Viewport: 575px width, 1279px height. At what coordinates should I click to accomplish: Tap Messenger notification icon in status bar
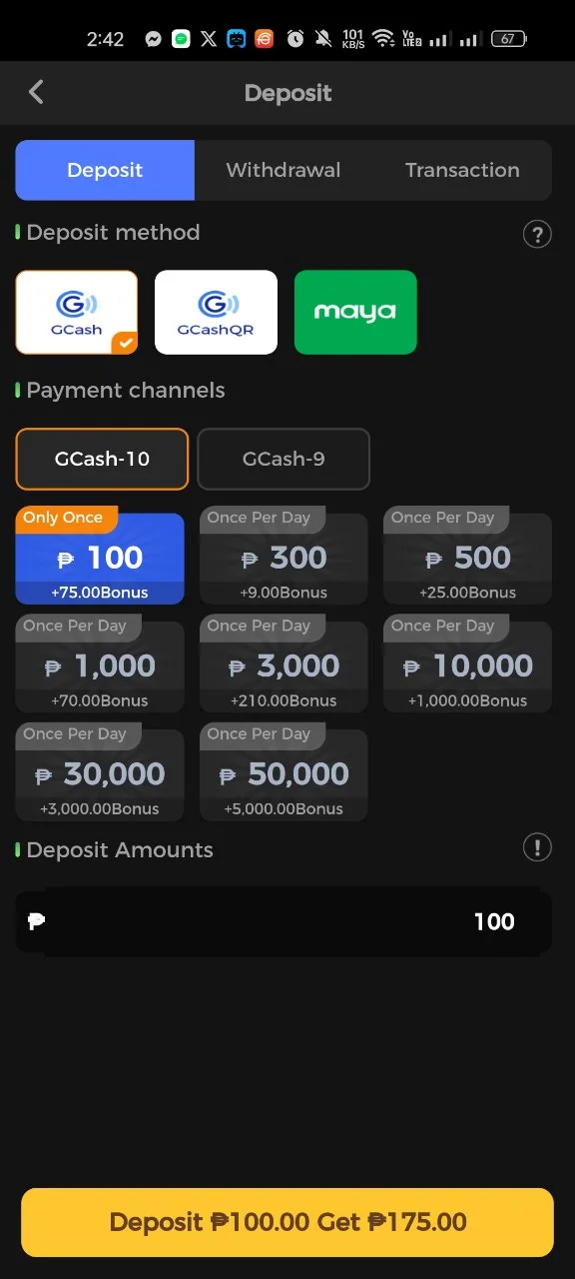pyautogui.click(x=153, y=39)
